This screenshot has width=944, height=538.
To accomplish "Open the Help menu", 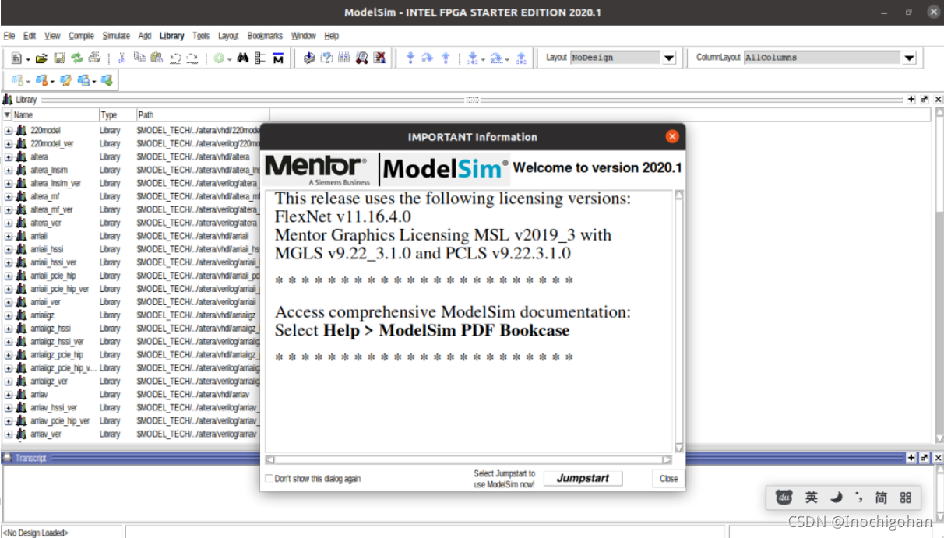I will pyautogui.click(x=332, y=36).
